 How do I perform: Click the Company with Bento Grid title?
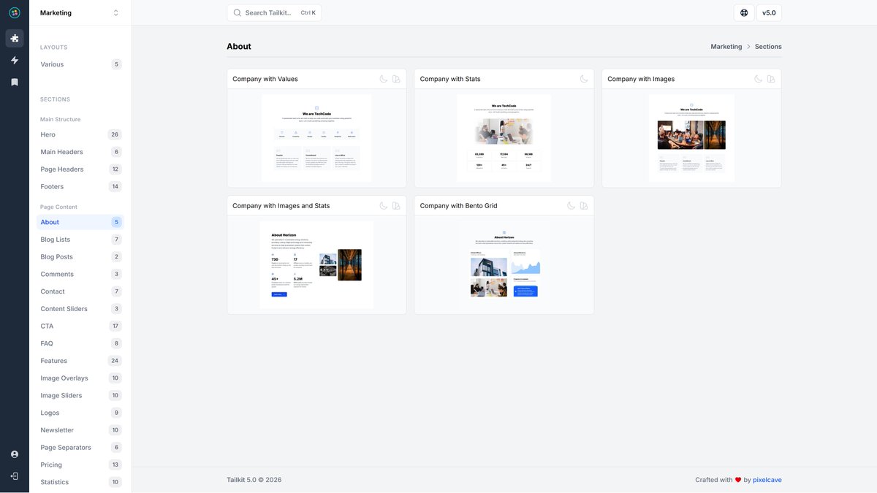click(458, 206)
